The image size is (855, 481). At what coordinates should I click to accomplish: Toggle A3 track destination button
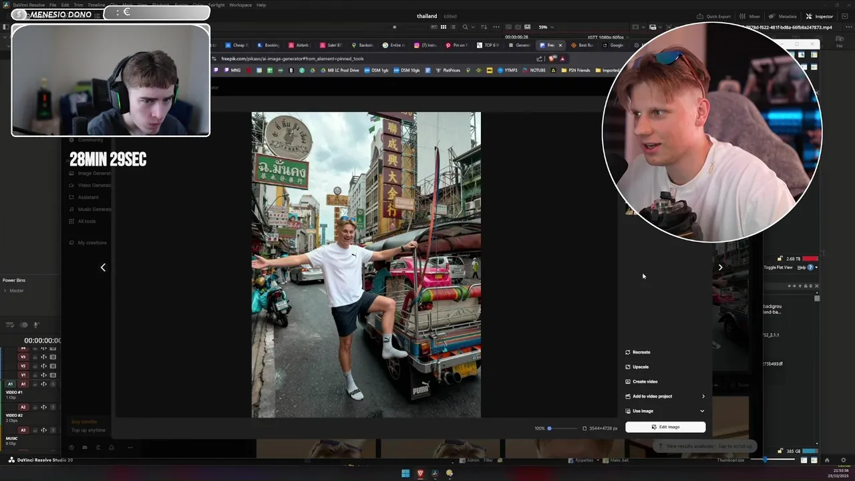pyautogui.click(x=23, y=430)
